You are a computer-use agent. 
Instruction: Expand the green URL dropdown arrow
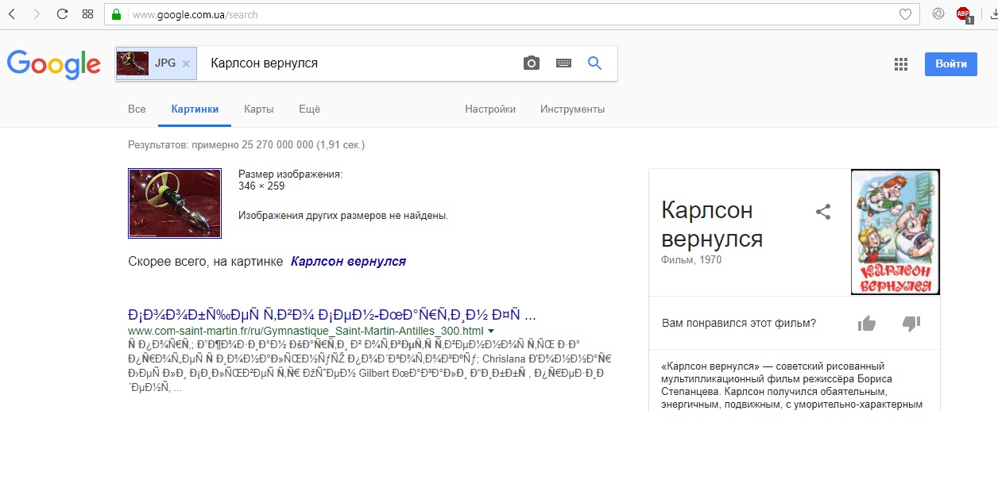click(491, 331)
